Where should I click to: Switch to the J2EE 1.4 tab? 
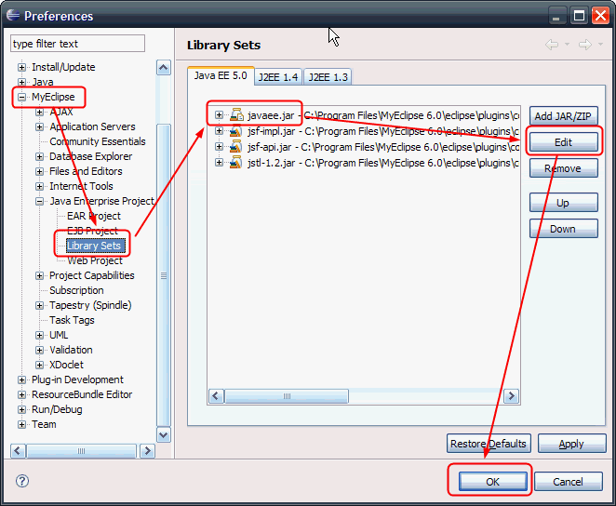coord(278,77)
